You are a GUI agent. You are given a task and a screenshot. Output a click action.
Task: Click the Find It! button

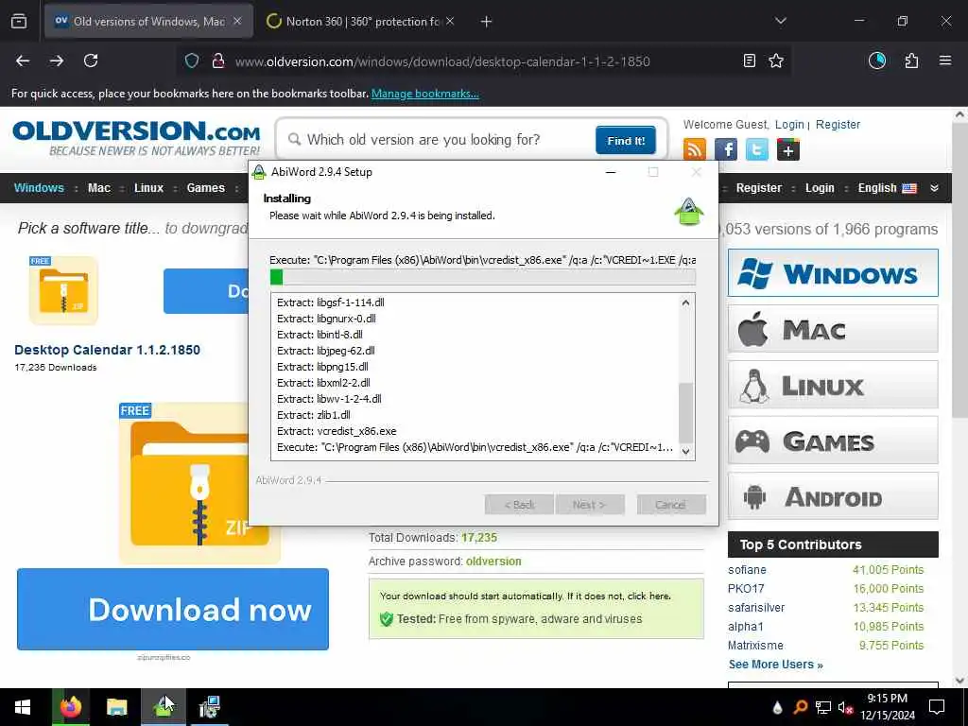point(626,140)
